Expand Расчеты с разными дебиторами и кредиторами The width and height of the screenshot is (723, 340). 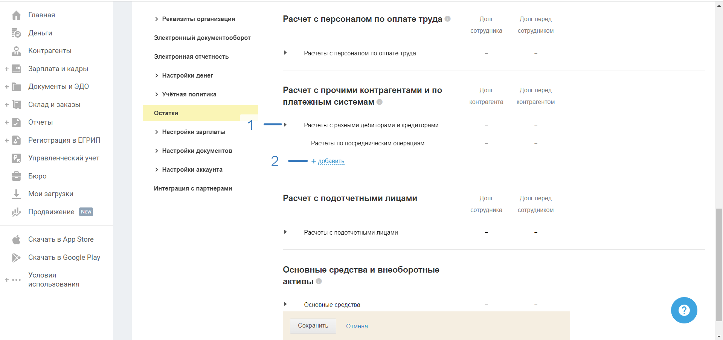(285, 125)
